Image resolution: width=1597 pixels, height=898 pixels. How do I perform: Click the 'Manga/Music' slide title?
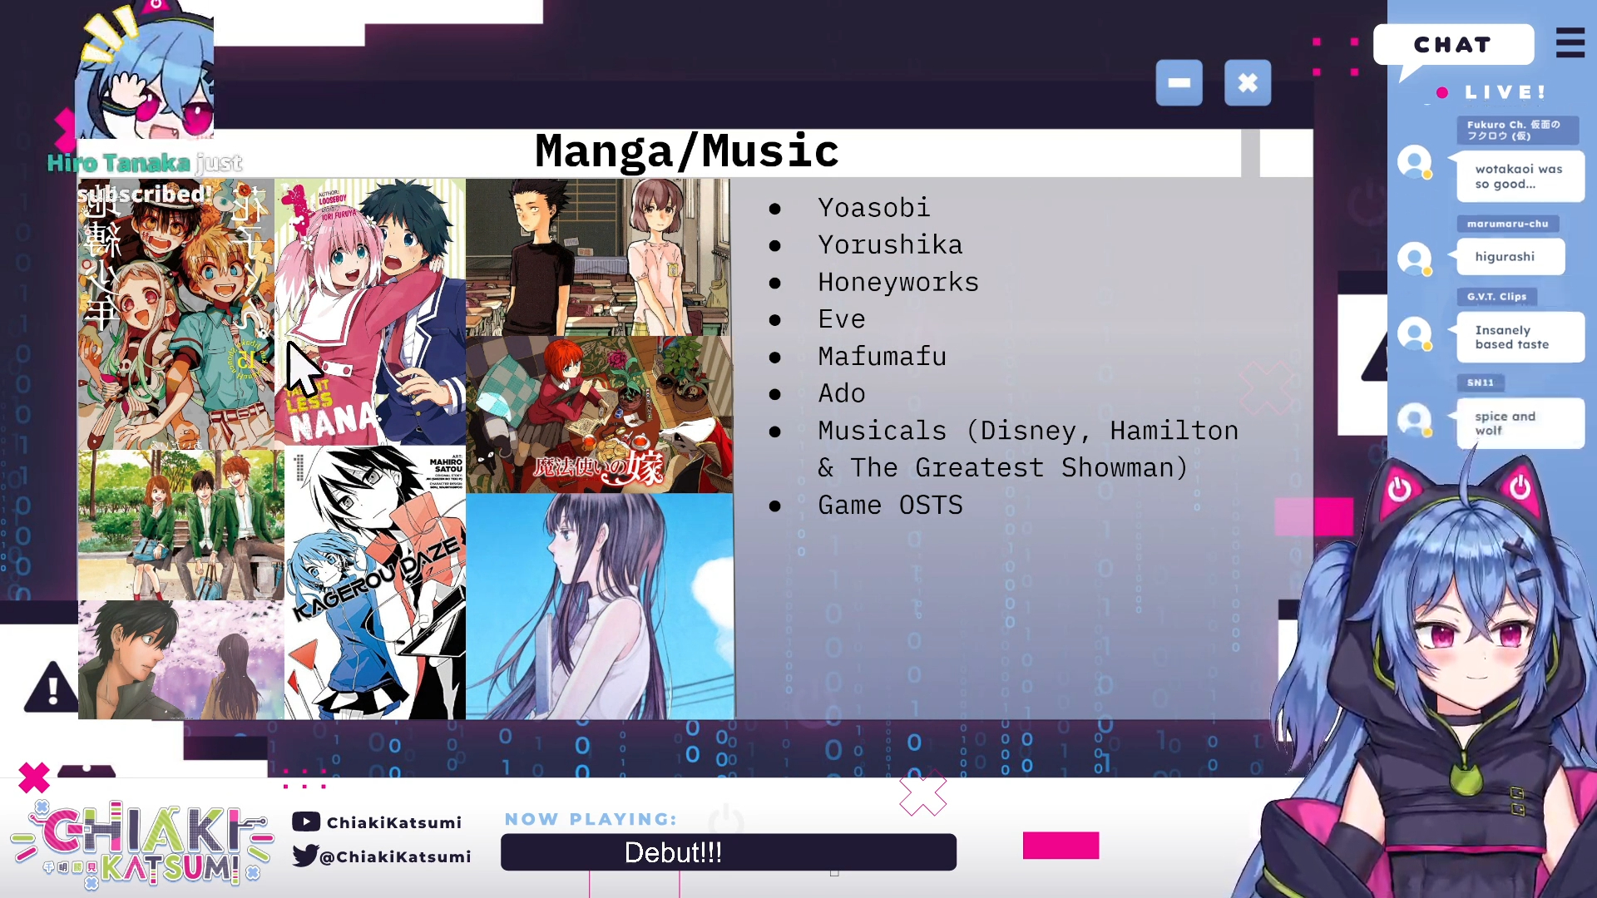pos(686,151)
